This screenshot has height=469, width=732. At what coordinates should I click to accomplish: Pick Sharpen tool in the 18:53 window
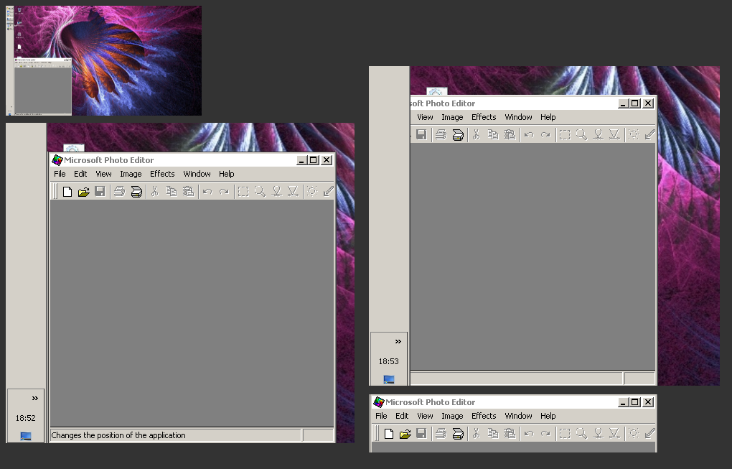tap(615, 135)
